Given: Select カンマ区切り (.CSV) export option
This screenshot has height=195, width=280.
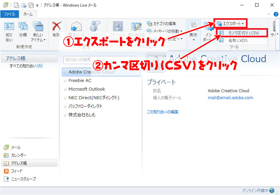Looking at the screenshot, I should pos(242,33).
